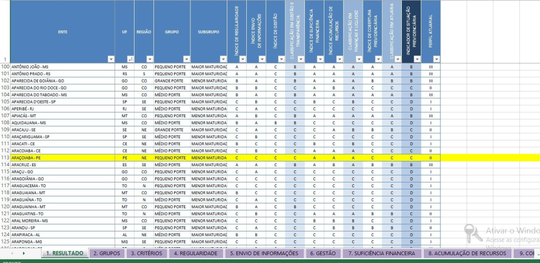
Task: Open Indicador de Situação Previdenciária filter dropdown
Action: coord(417,59)
